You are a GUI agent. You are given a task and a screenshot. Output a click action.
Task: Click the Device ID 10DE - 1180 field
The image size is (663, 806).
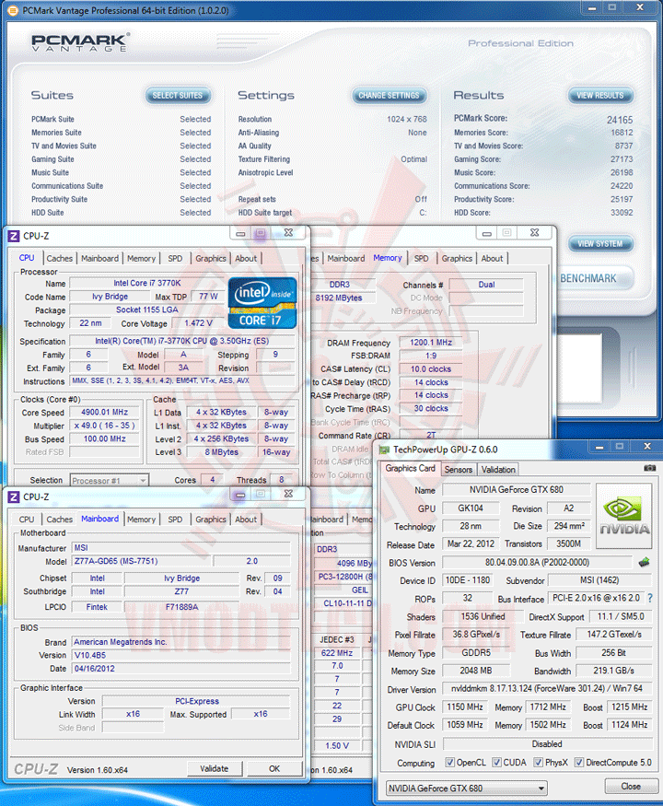pyautogui.click(x=467, y=580)
